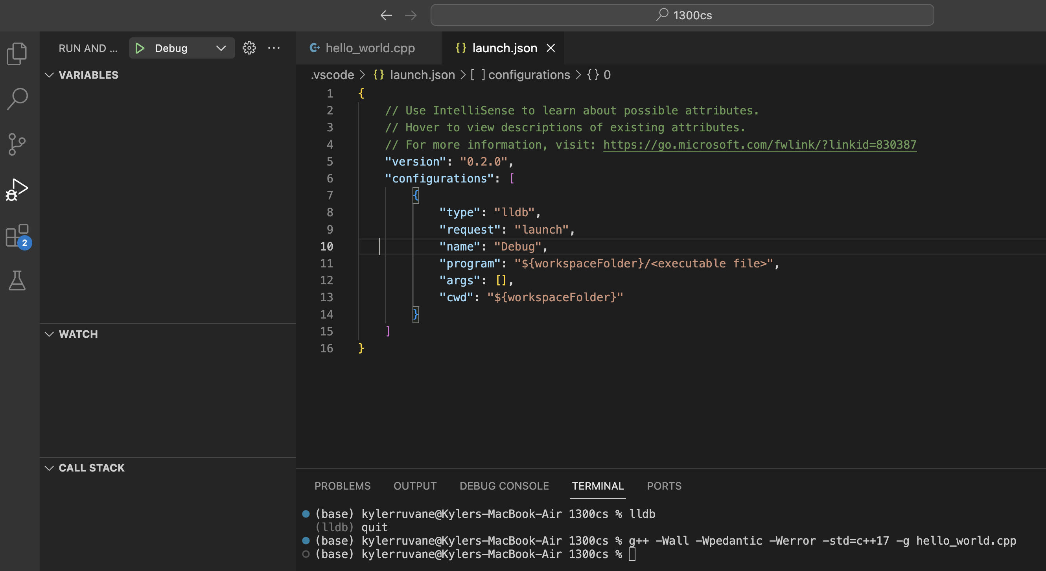The image size is (1046, 571).
Task: Click the "Debug" name value on line 10
Action: click(518, 247)
